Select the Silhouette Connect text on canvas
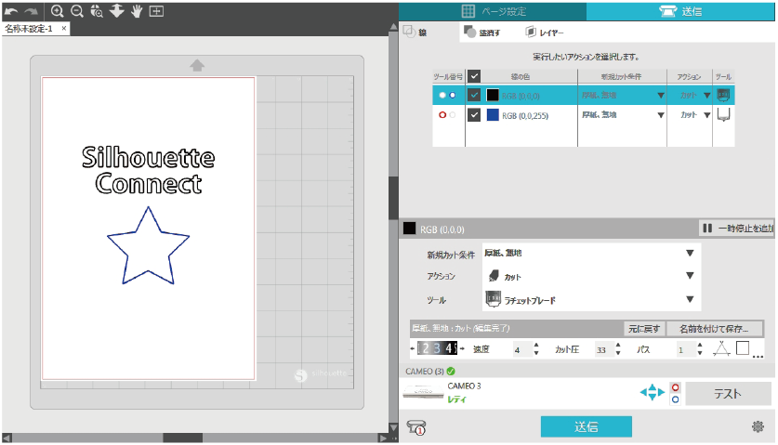This screenshot has width=778, height=445. (149, 170)
